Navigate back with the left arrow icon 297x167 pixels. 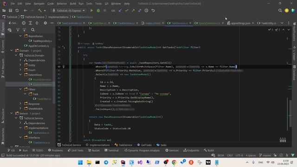(x=25, y=11)
